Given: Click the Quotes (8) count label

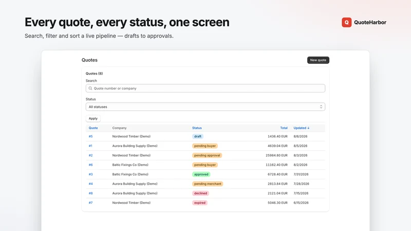Looking at the screenshot, I should 94,73.
